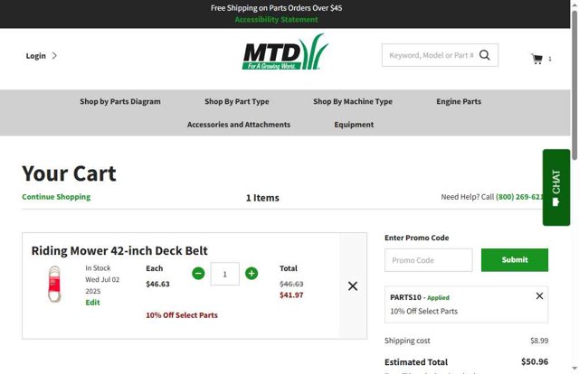The image size is (579, 374).
Task: Click the Login link
Action: click(x=36, y=56)
